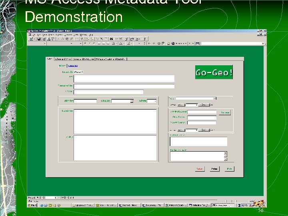Switch to Metadata Creator and Contacts tab
This screenshot has width=288, height=216.
tap(111, 59)
